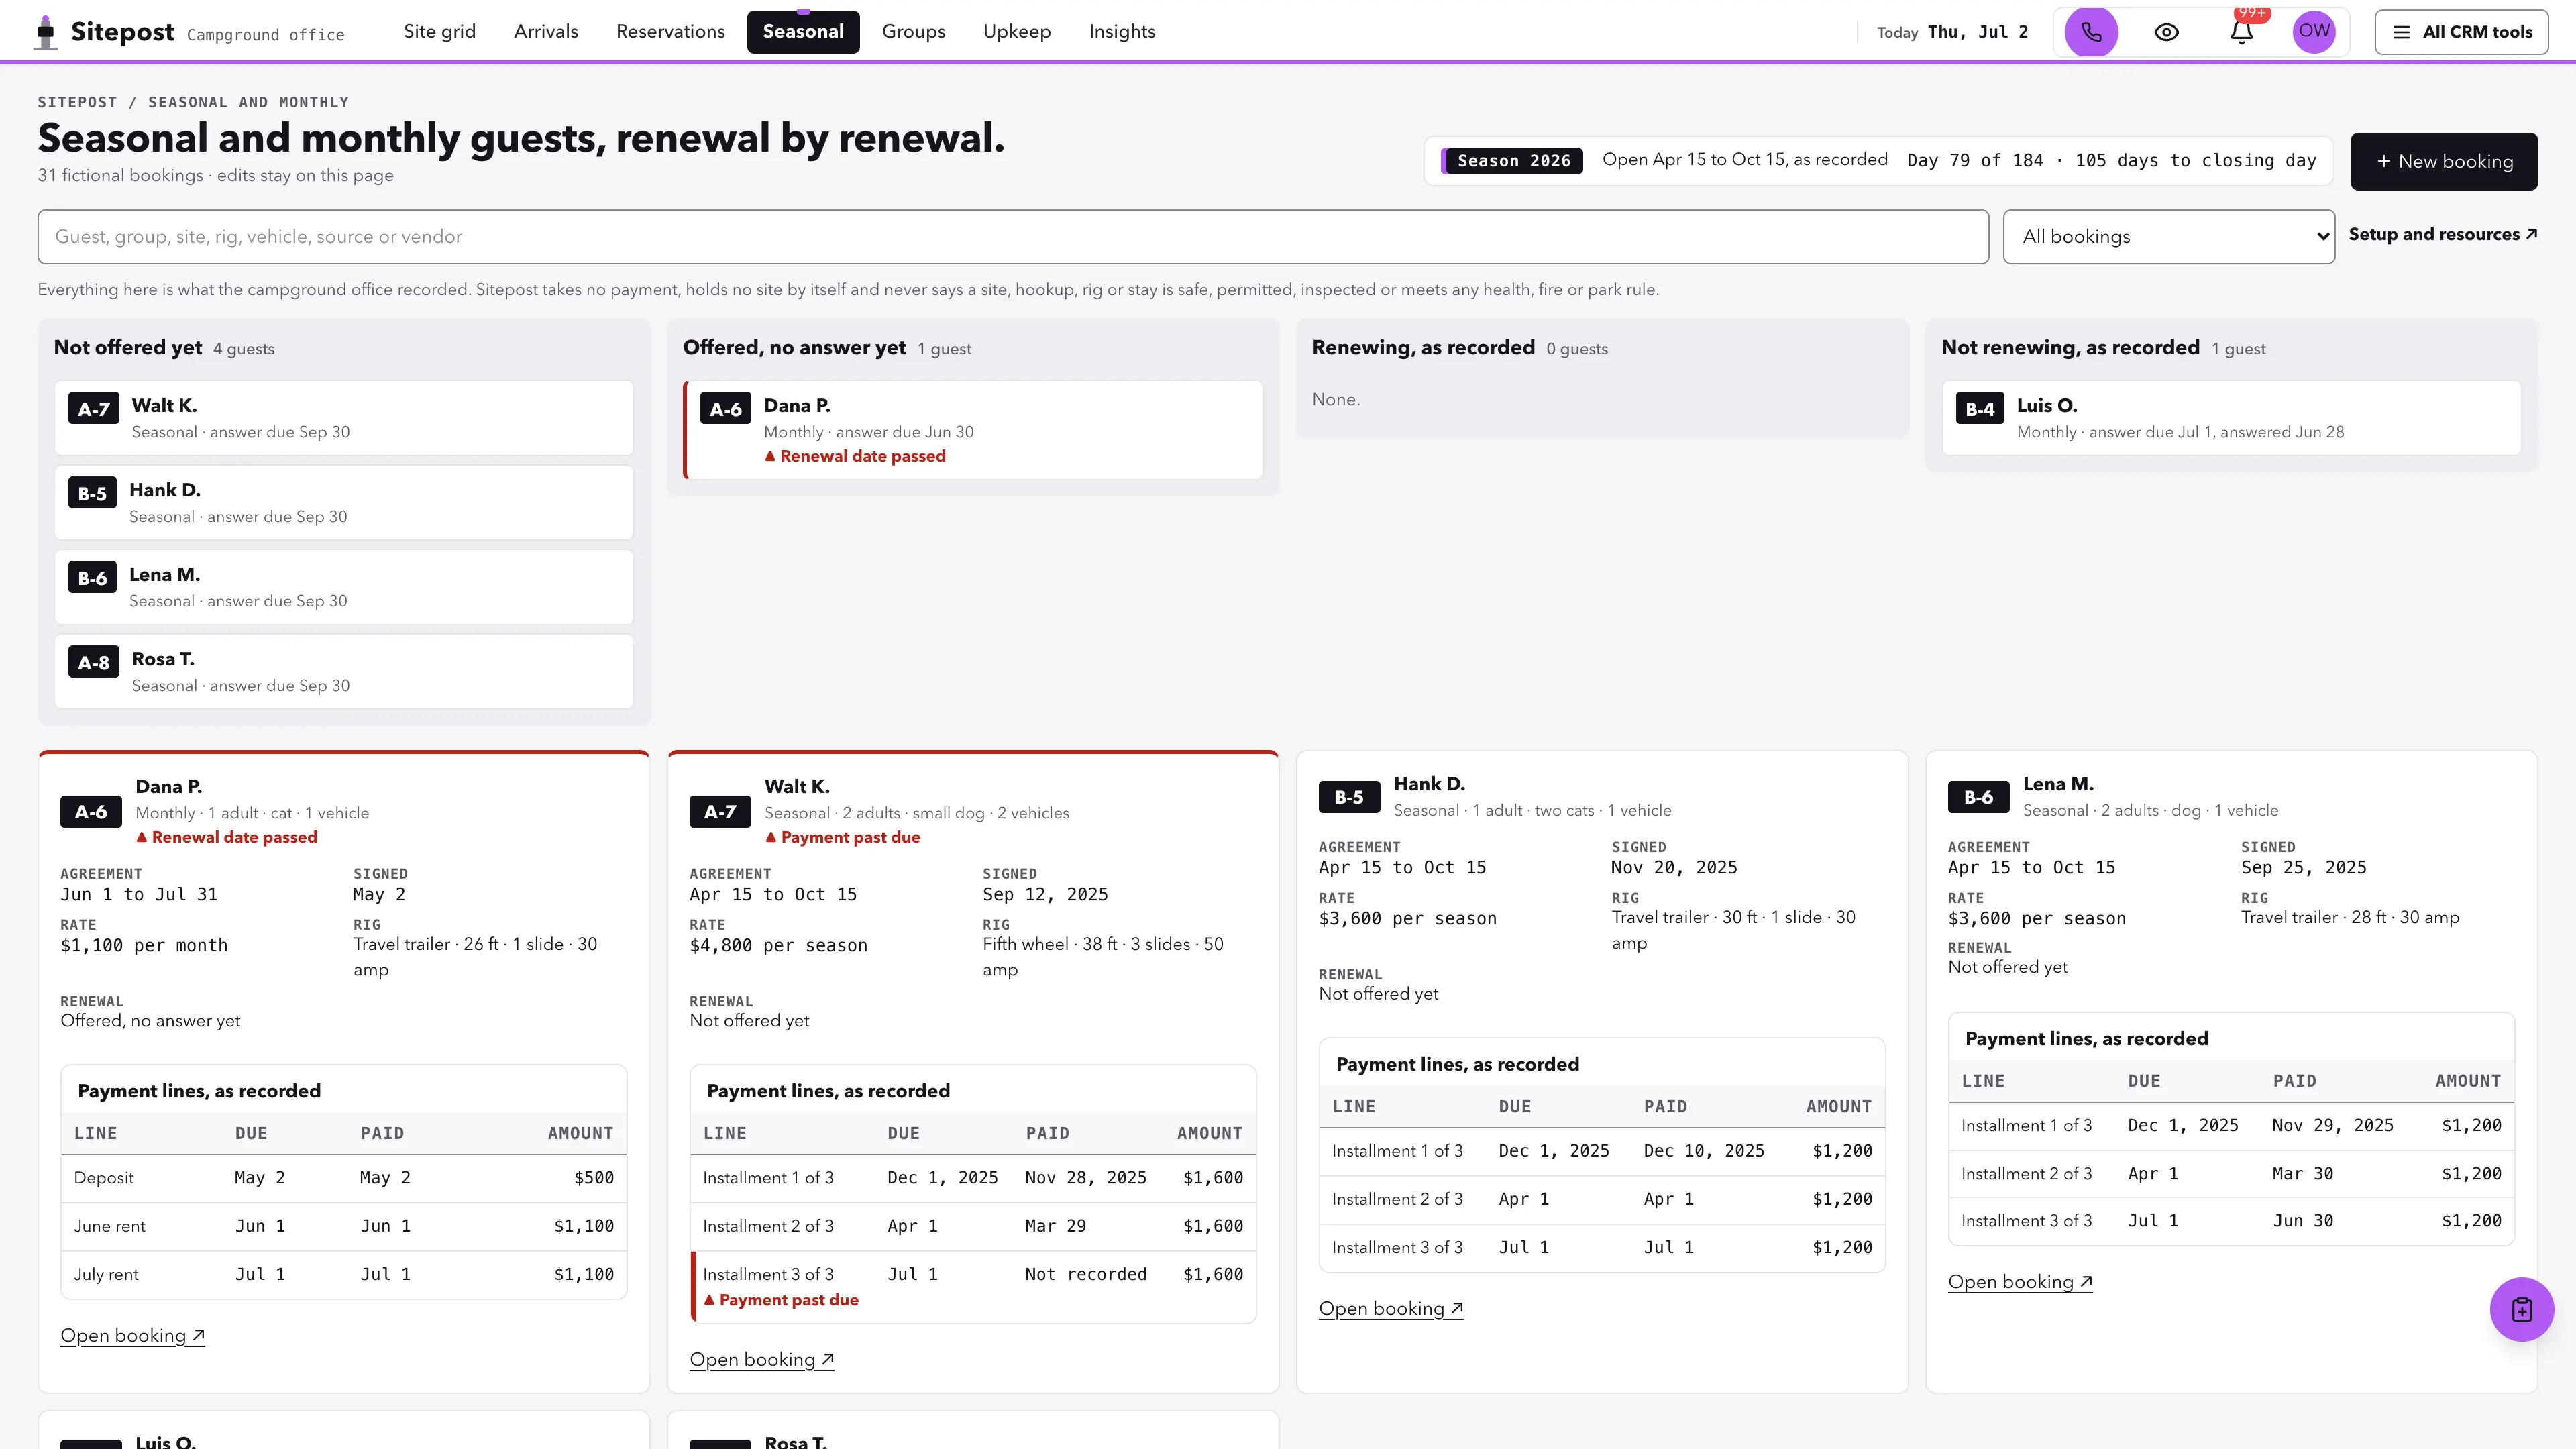Image resolution: width=2576 pixels, height=1449 pixels.
Task: Expand the All bookings filter dropdown
Action: [x=2169, y=237]
